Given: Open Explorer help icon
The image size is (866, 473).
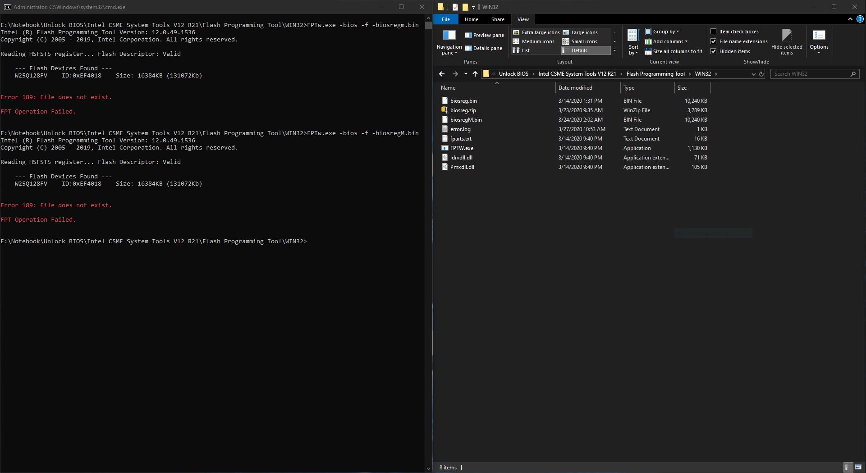Looking at the screenshot, I should pyautogui.click(x=860, y=19).
